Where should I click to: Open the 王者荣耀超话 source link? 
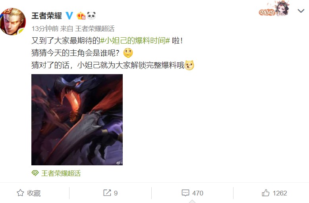pyautogui.click(x=95, y=29)
